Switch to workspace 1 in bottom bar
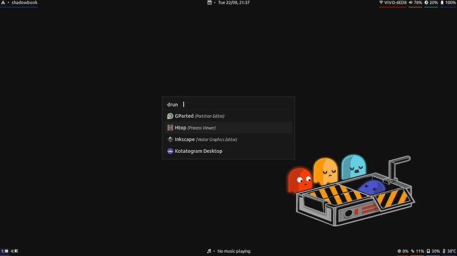The image size is (457, 256). point(5,251)
